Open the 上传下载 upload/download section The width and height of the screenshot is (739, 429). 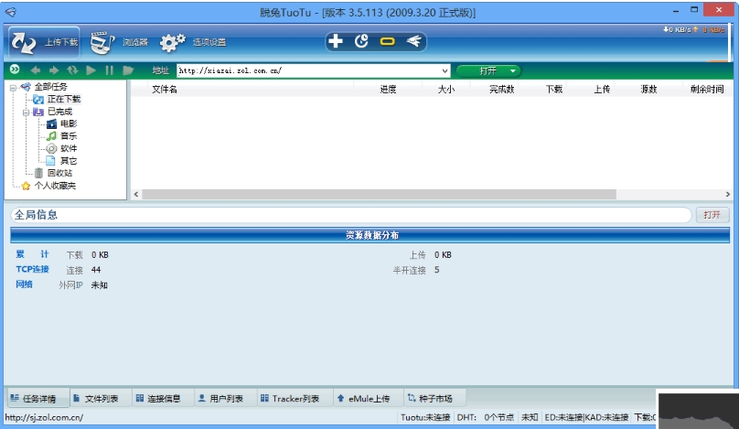pyautogui.click(x=44, y=42)
